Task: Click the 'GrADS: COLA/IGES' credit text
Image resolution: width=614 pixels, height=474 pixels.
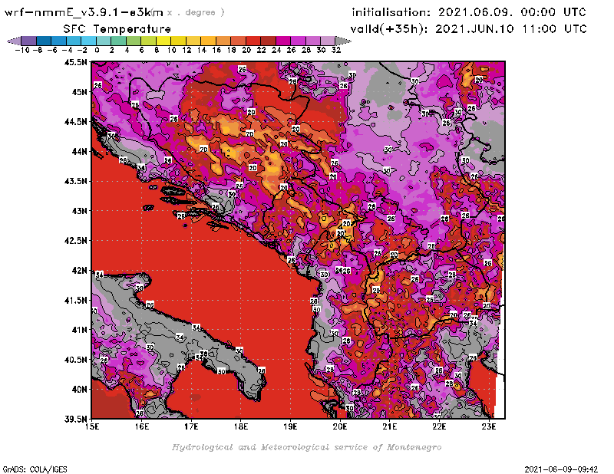Action: point(35,469)
